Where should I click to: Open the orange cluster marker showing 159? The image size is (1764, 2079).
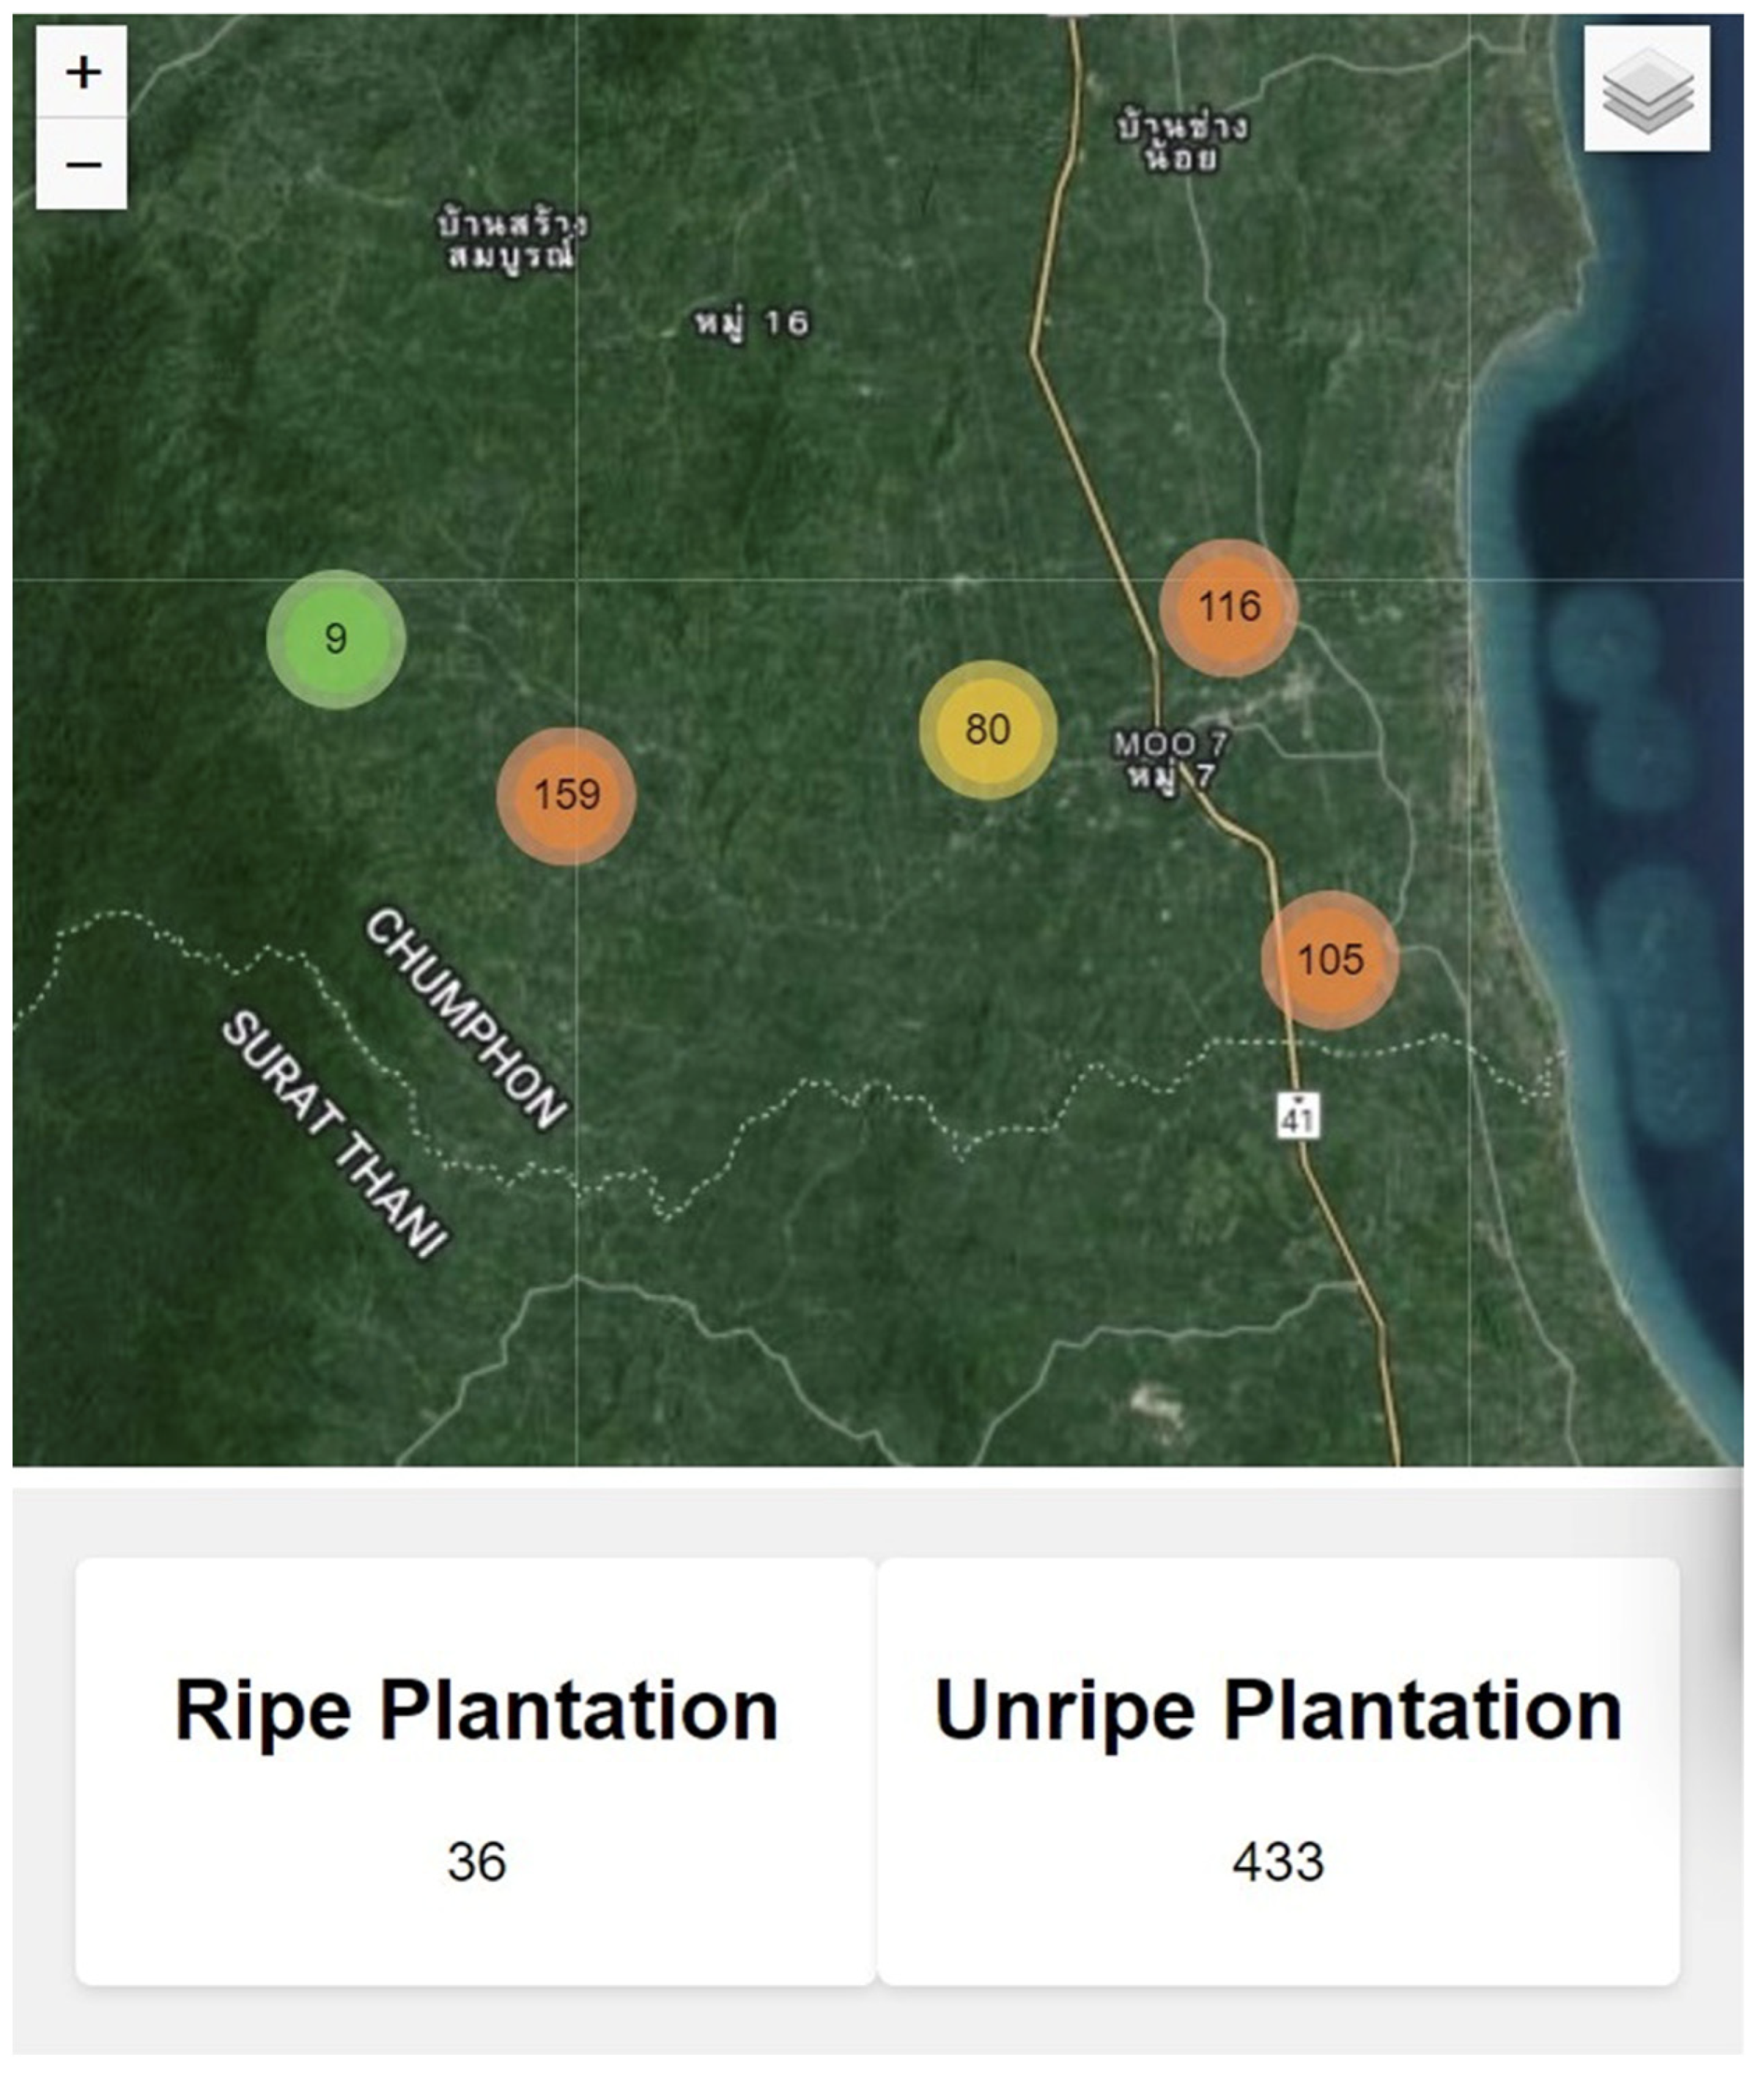pos(567,795)
